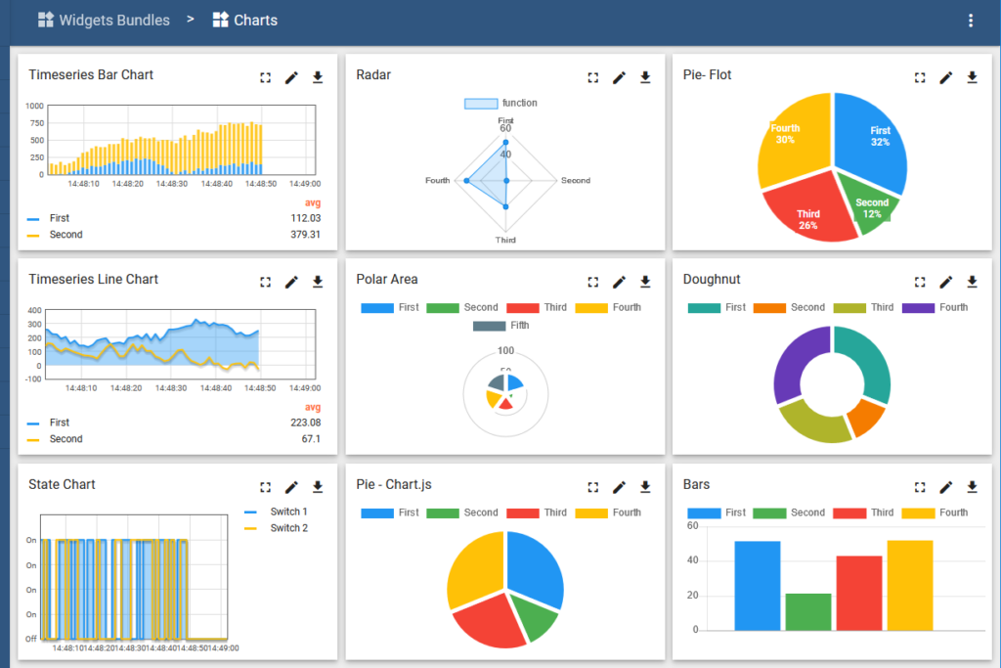Image resolution: width=1001 pixels, height=668 pixels.
Task: Expand Timeseries Bar Chart widget to fullscreen
Action: pos(265,78)
